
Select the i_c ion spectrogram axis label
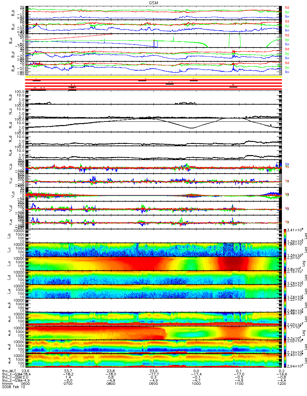click(10, 250)
